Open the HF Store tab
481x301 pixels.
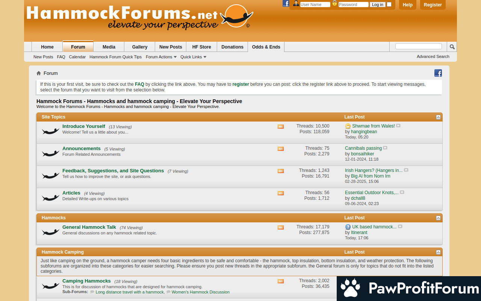201,47
